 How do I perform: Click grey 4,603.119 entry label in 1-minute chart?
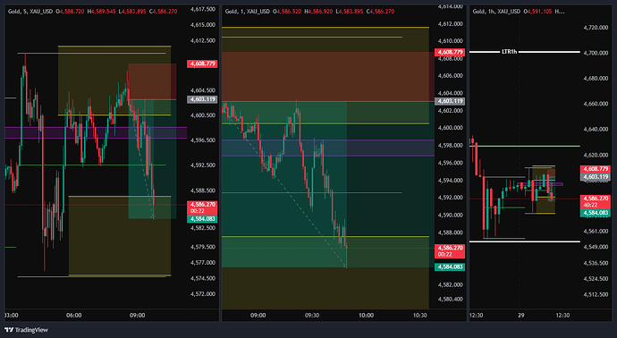tap(450, 101)
